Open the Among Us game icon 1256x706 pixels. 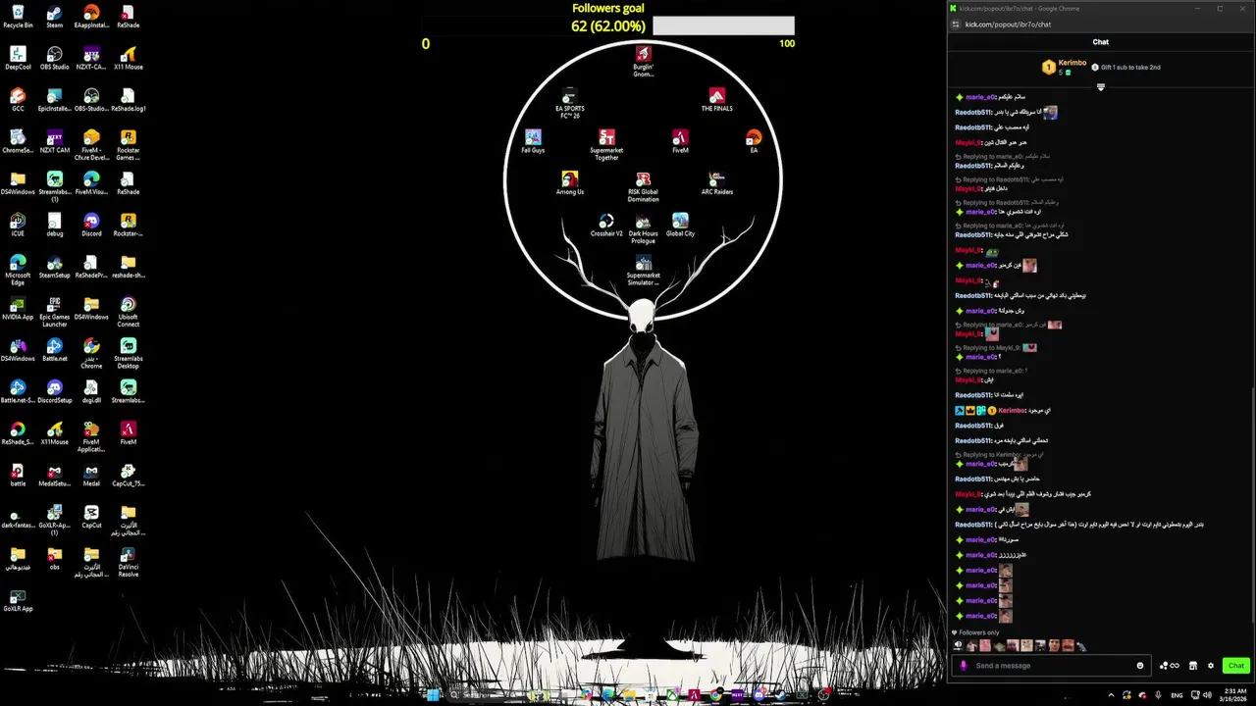(x=569, y=182)
